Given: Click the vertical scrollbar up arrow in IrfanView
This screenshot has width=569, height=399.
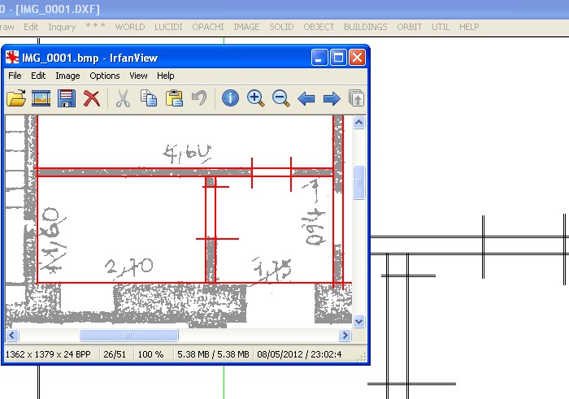Looking at the screenshot, I should point(359,123).
